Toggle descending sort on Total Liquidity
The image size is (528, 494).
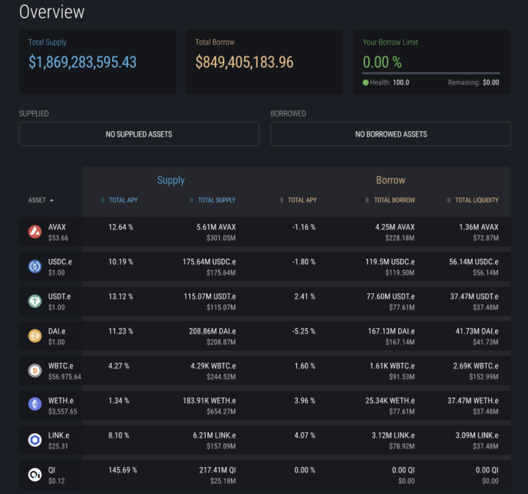pyautogui.click(x=448, y=200)
